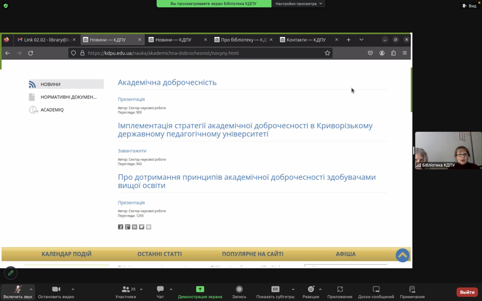This screenshot has width=482, height=301.
Task: Open browser extensions icon
Action: point(393,53)
